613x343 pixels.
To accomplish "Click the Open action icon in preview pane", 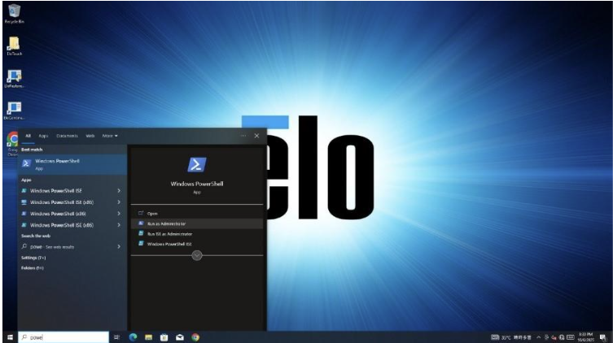I will coord(141,213).
